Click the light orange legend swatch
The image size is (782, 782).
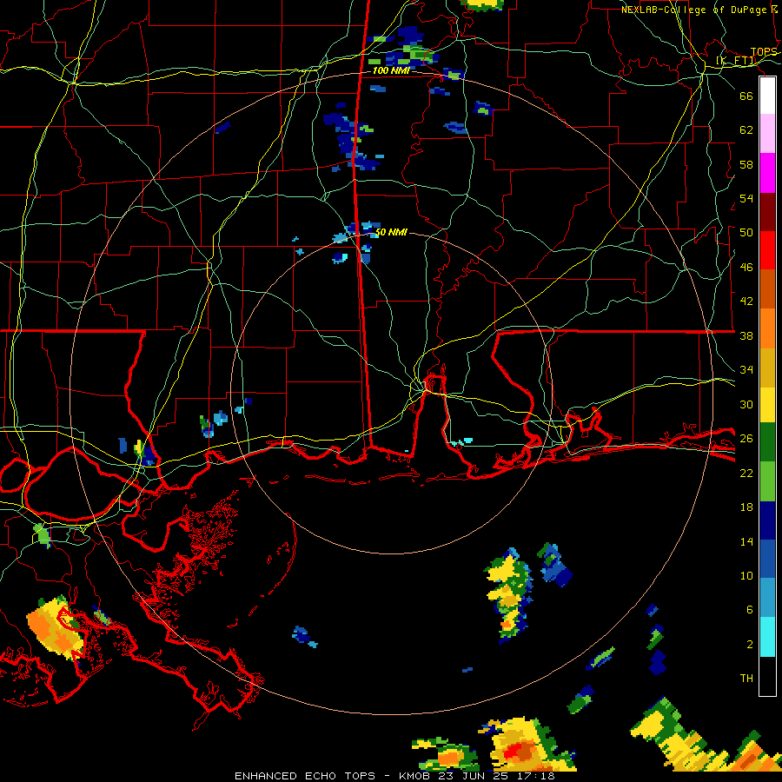point(767,328)
